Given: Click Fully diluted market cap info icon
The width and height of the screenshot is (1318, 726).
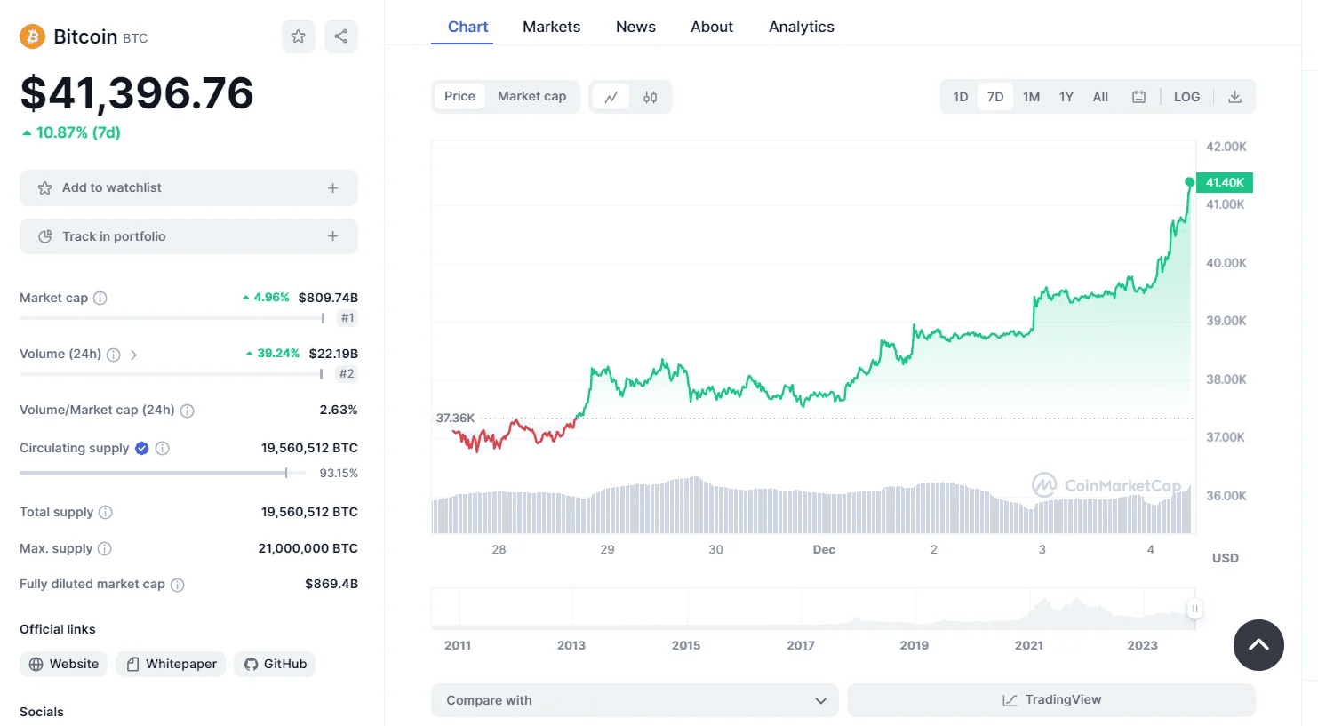Looking at the screenshot, I should 178,585.
